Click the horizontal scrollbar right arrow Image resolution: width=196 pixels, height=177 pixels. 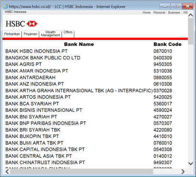coord(183,172)
